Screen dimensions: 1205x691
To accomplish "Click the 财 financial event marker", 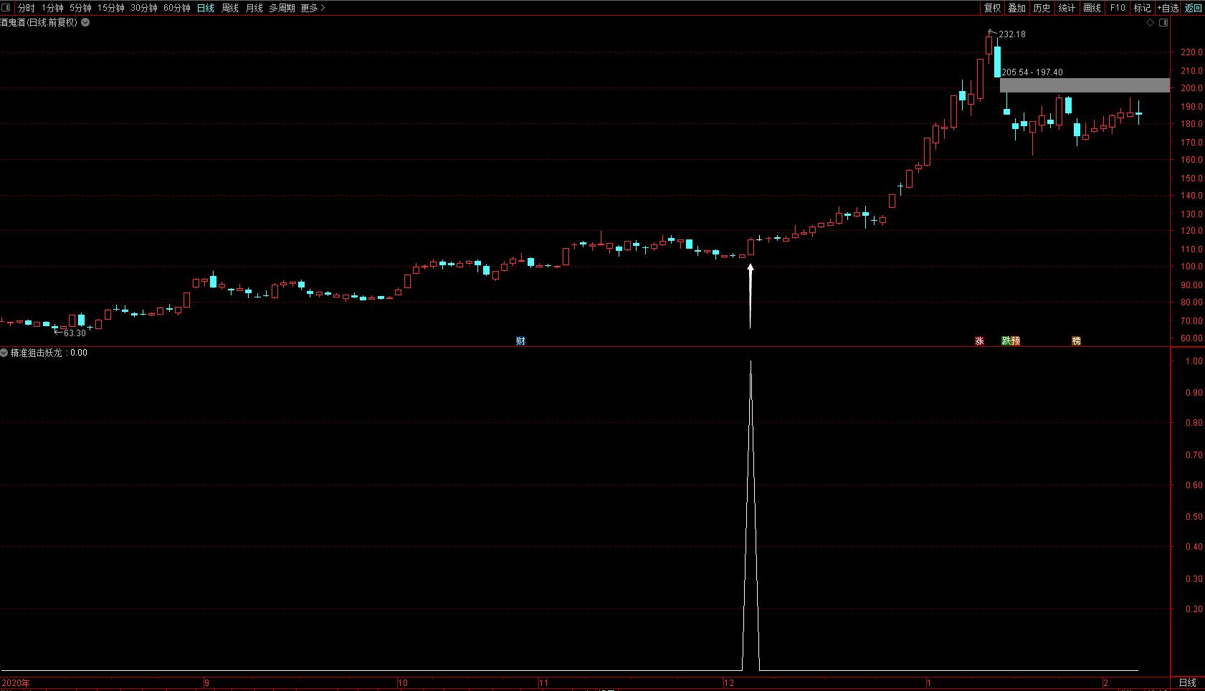I will pos(520,341).
